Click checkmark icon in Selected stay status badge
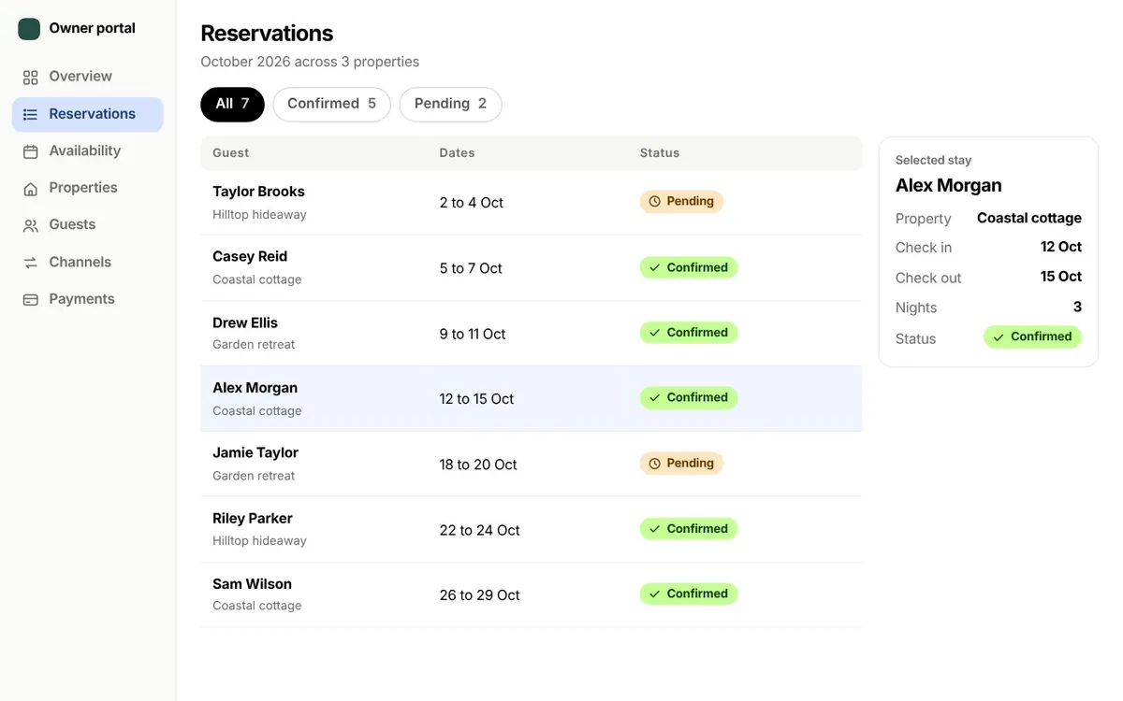The image size is (1123, 701). pos(999,337)
